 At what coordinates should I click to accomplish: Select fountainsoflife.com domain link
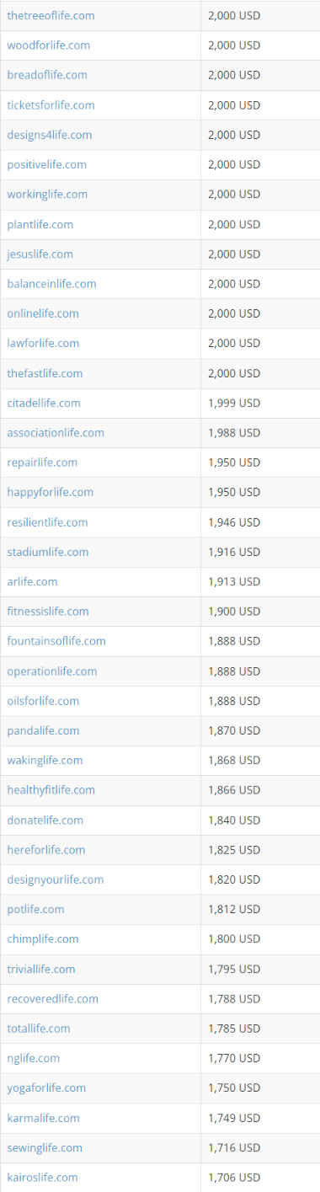tap(56, 641)
